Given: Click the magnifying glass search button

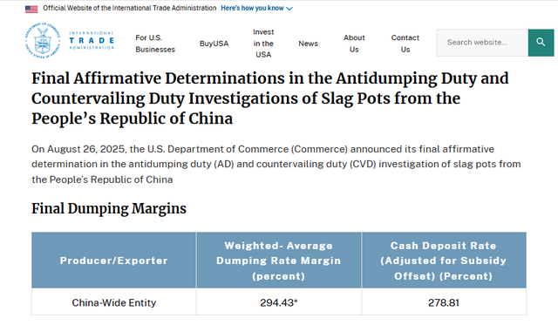Looking at the screenshot, I should (541, 43).
